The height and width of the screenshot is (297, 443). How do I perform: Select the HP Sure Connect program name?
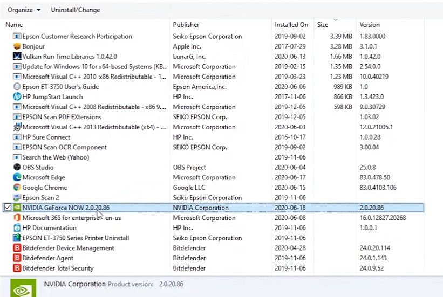pos(46,137)
